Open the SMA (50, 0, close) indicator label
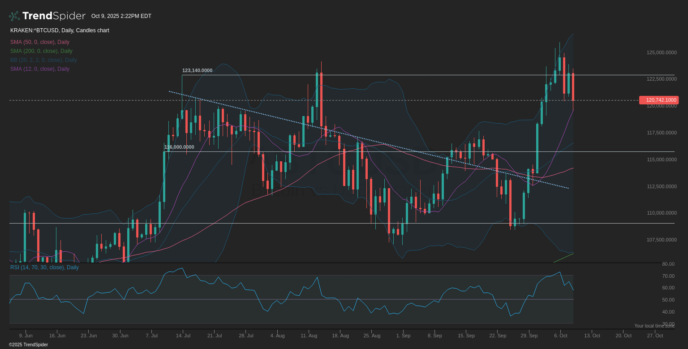This screenshot has width=688, height=349. tap(39, 42)
